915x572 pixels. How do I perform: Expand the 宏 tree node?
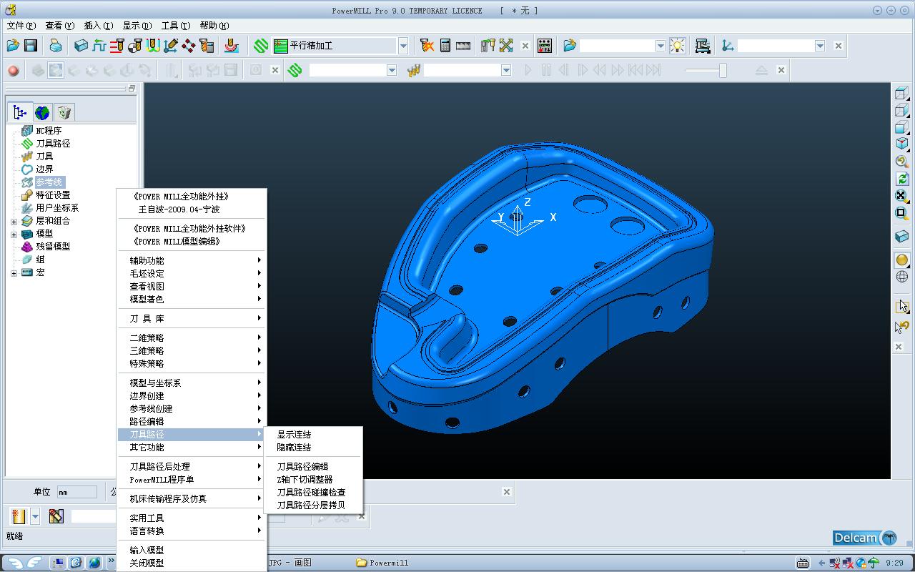click(x=14, y=272)
